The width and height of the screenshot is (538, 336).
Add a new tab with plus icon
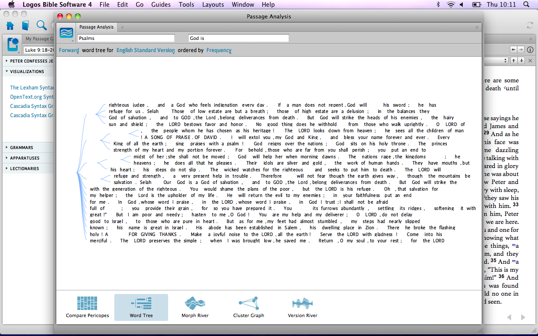click(123, 27)
